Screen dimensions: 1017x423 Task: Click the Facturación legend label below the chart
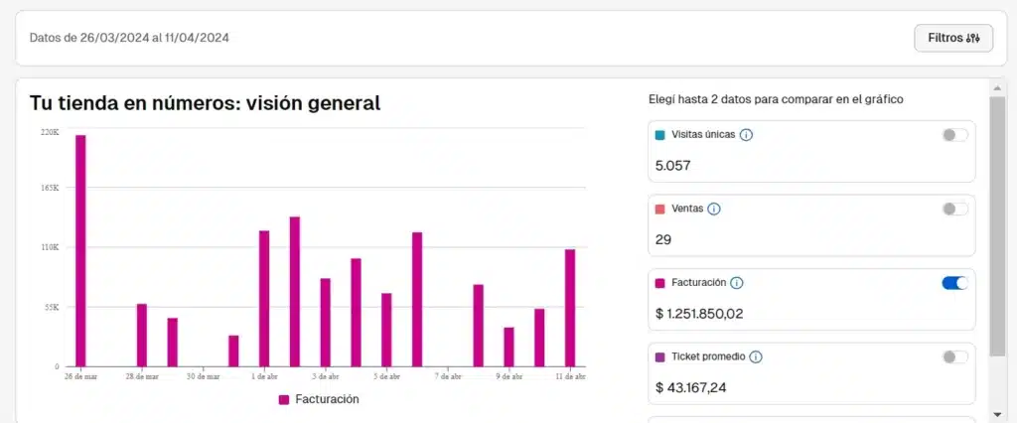pyautogui.click(x=327, y=399)
